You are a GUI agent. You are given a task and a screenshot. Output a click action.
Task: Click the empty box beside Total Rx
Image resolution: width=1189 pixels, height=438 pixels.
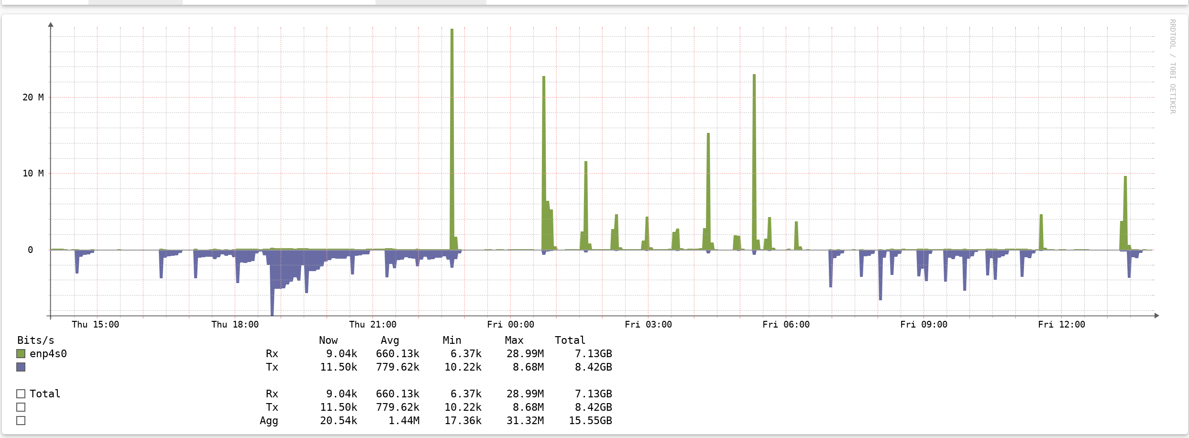[x=21, y=394]
